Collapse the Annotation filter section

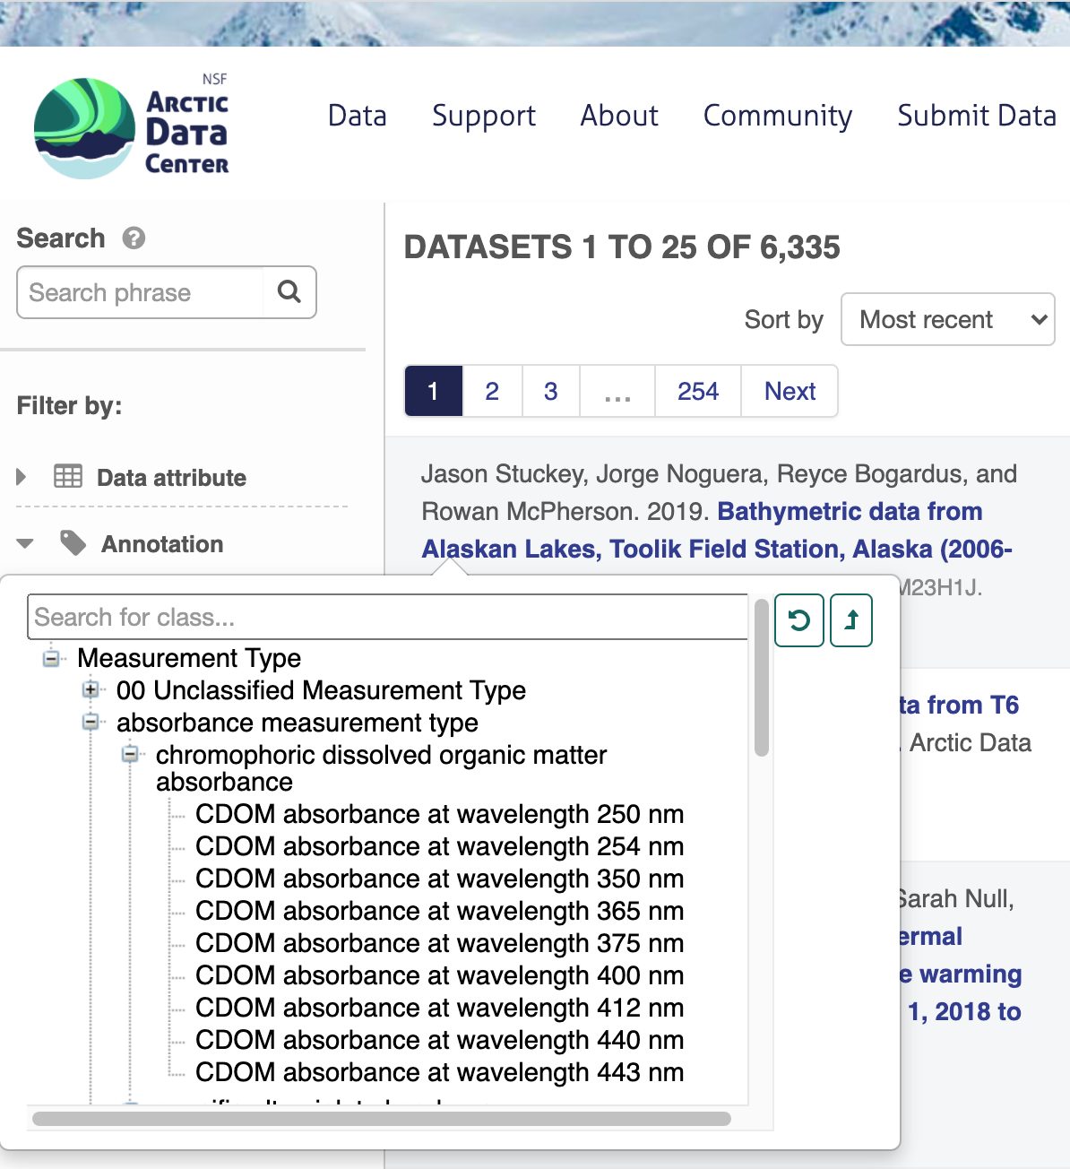point(25,544)
